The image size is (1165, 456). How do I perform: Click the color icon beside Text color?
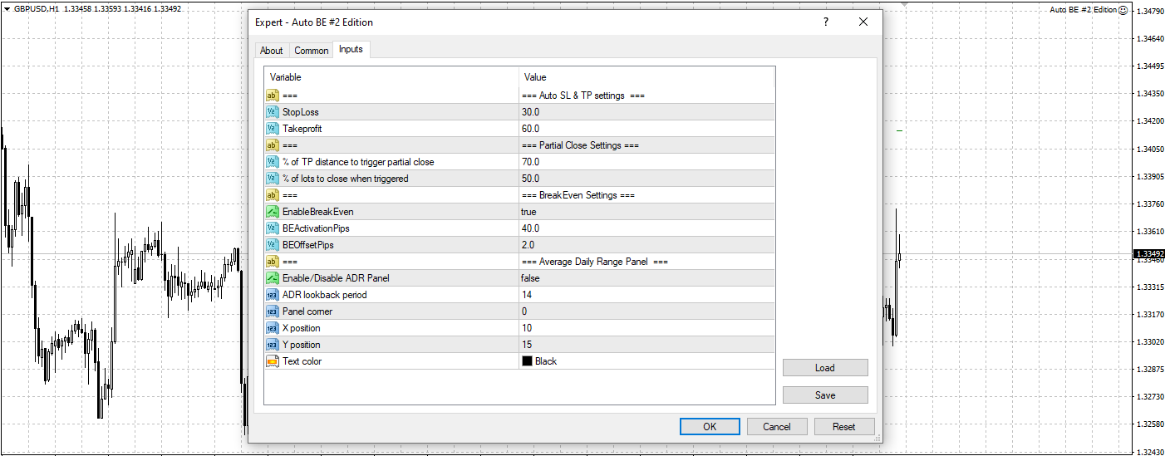pyautogui.click(x=272, y=361)
